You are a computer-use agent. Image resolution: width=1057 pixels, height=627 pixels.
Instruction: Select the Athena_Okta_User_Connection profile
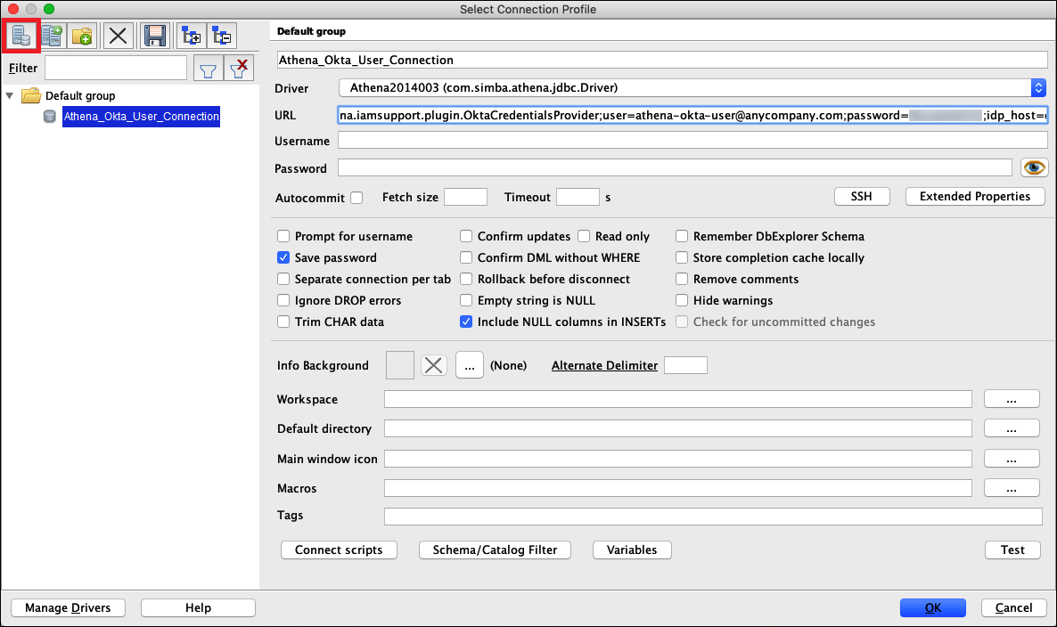click(x=140, y=117)
